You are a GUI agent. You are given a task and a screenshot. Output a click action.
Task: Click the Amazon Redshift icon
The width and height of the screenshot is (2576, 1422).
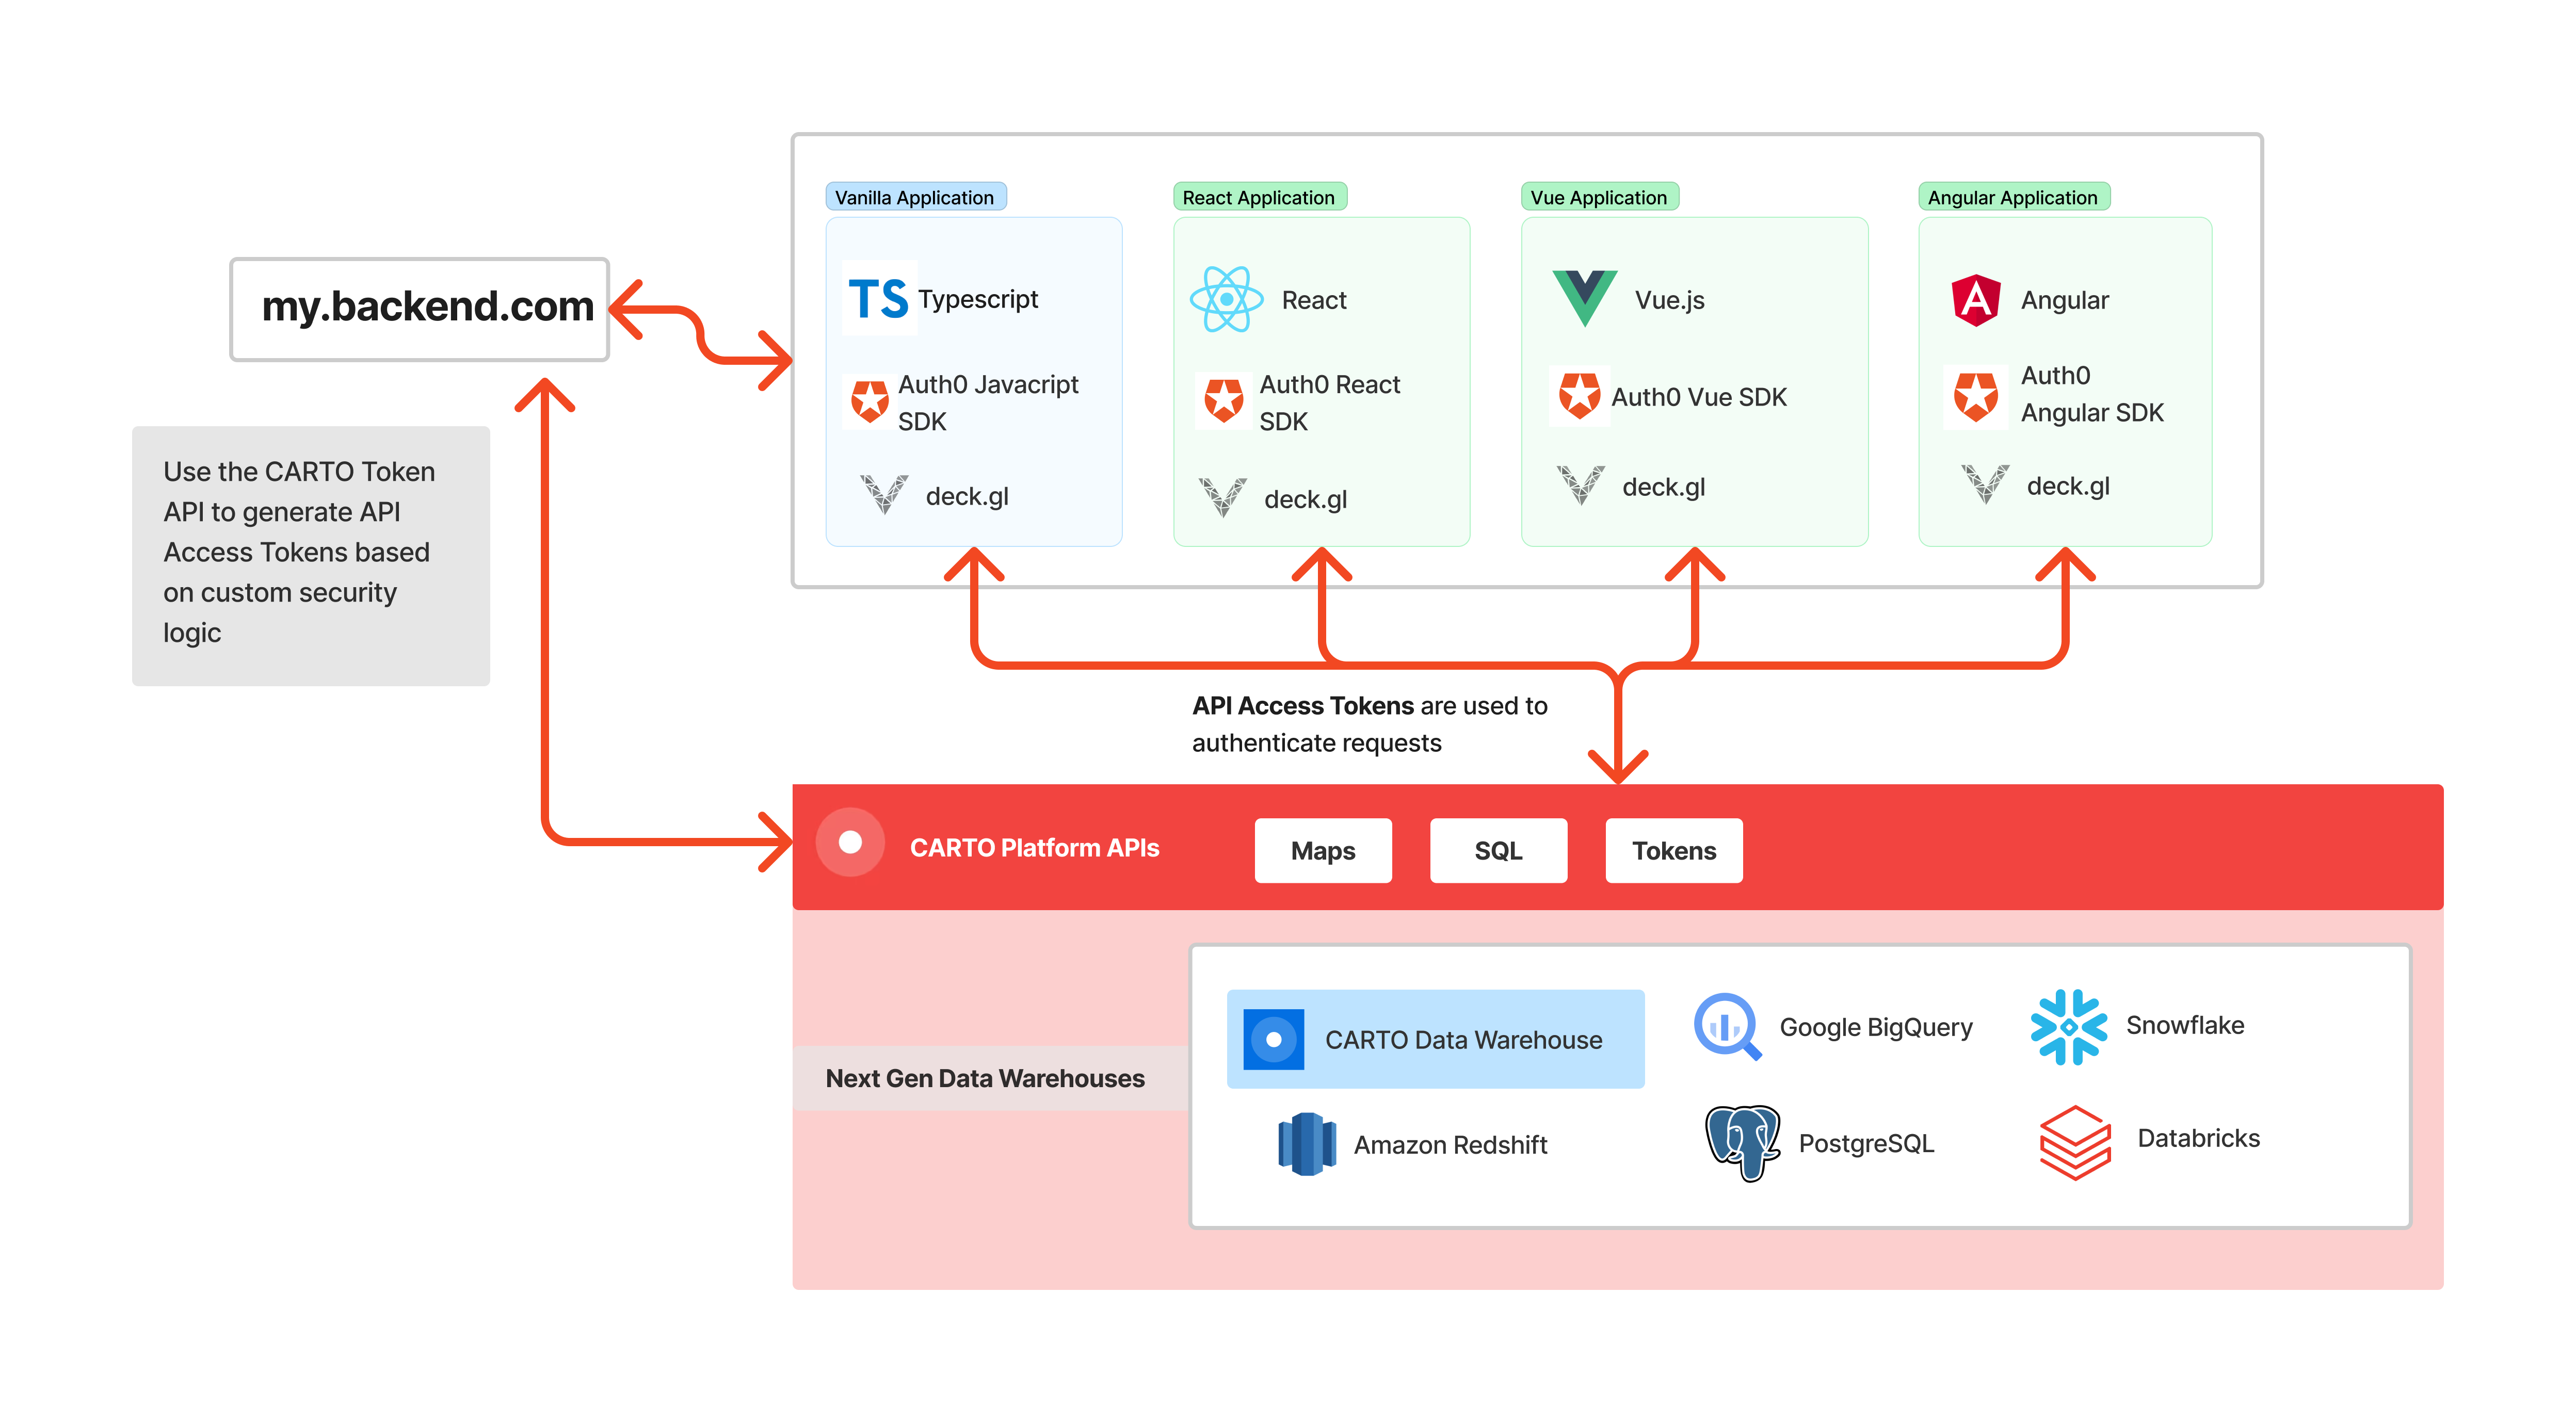click(1307, 1144)
